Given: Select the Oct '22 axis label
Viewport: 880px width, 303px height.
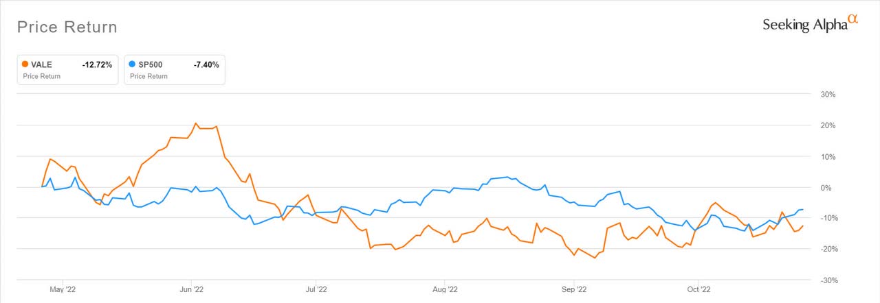Looking at the screenshot, I should pos(698,289).
